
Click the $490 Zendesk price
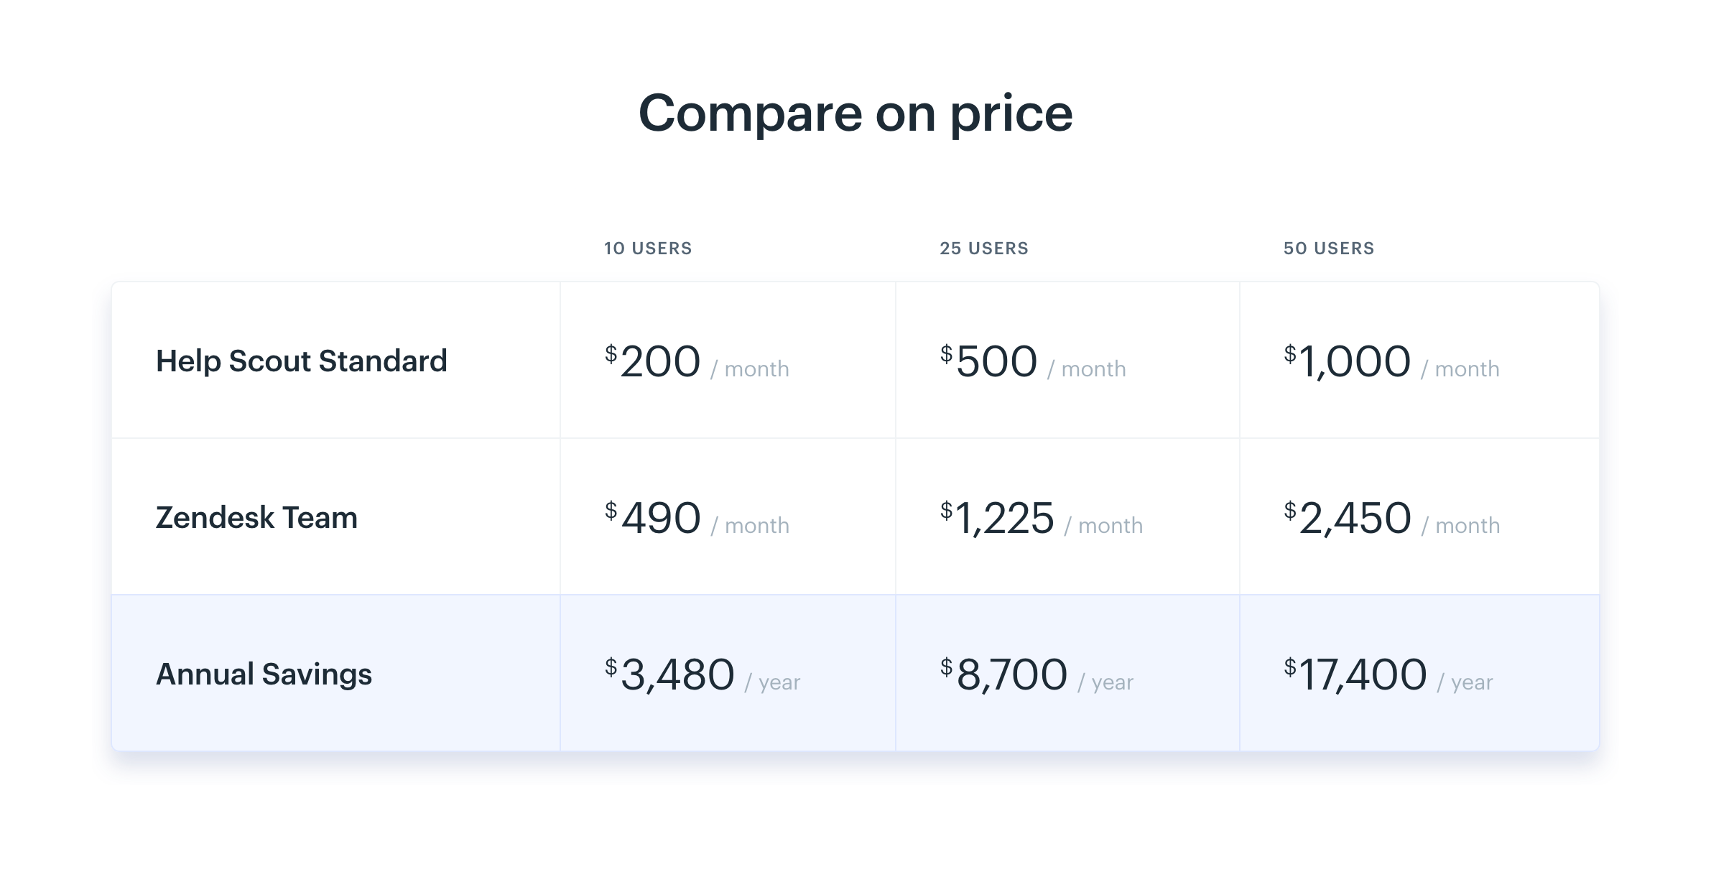654,517
